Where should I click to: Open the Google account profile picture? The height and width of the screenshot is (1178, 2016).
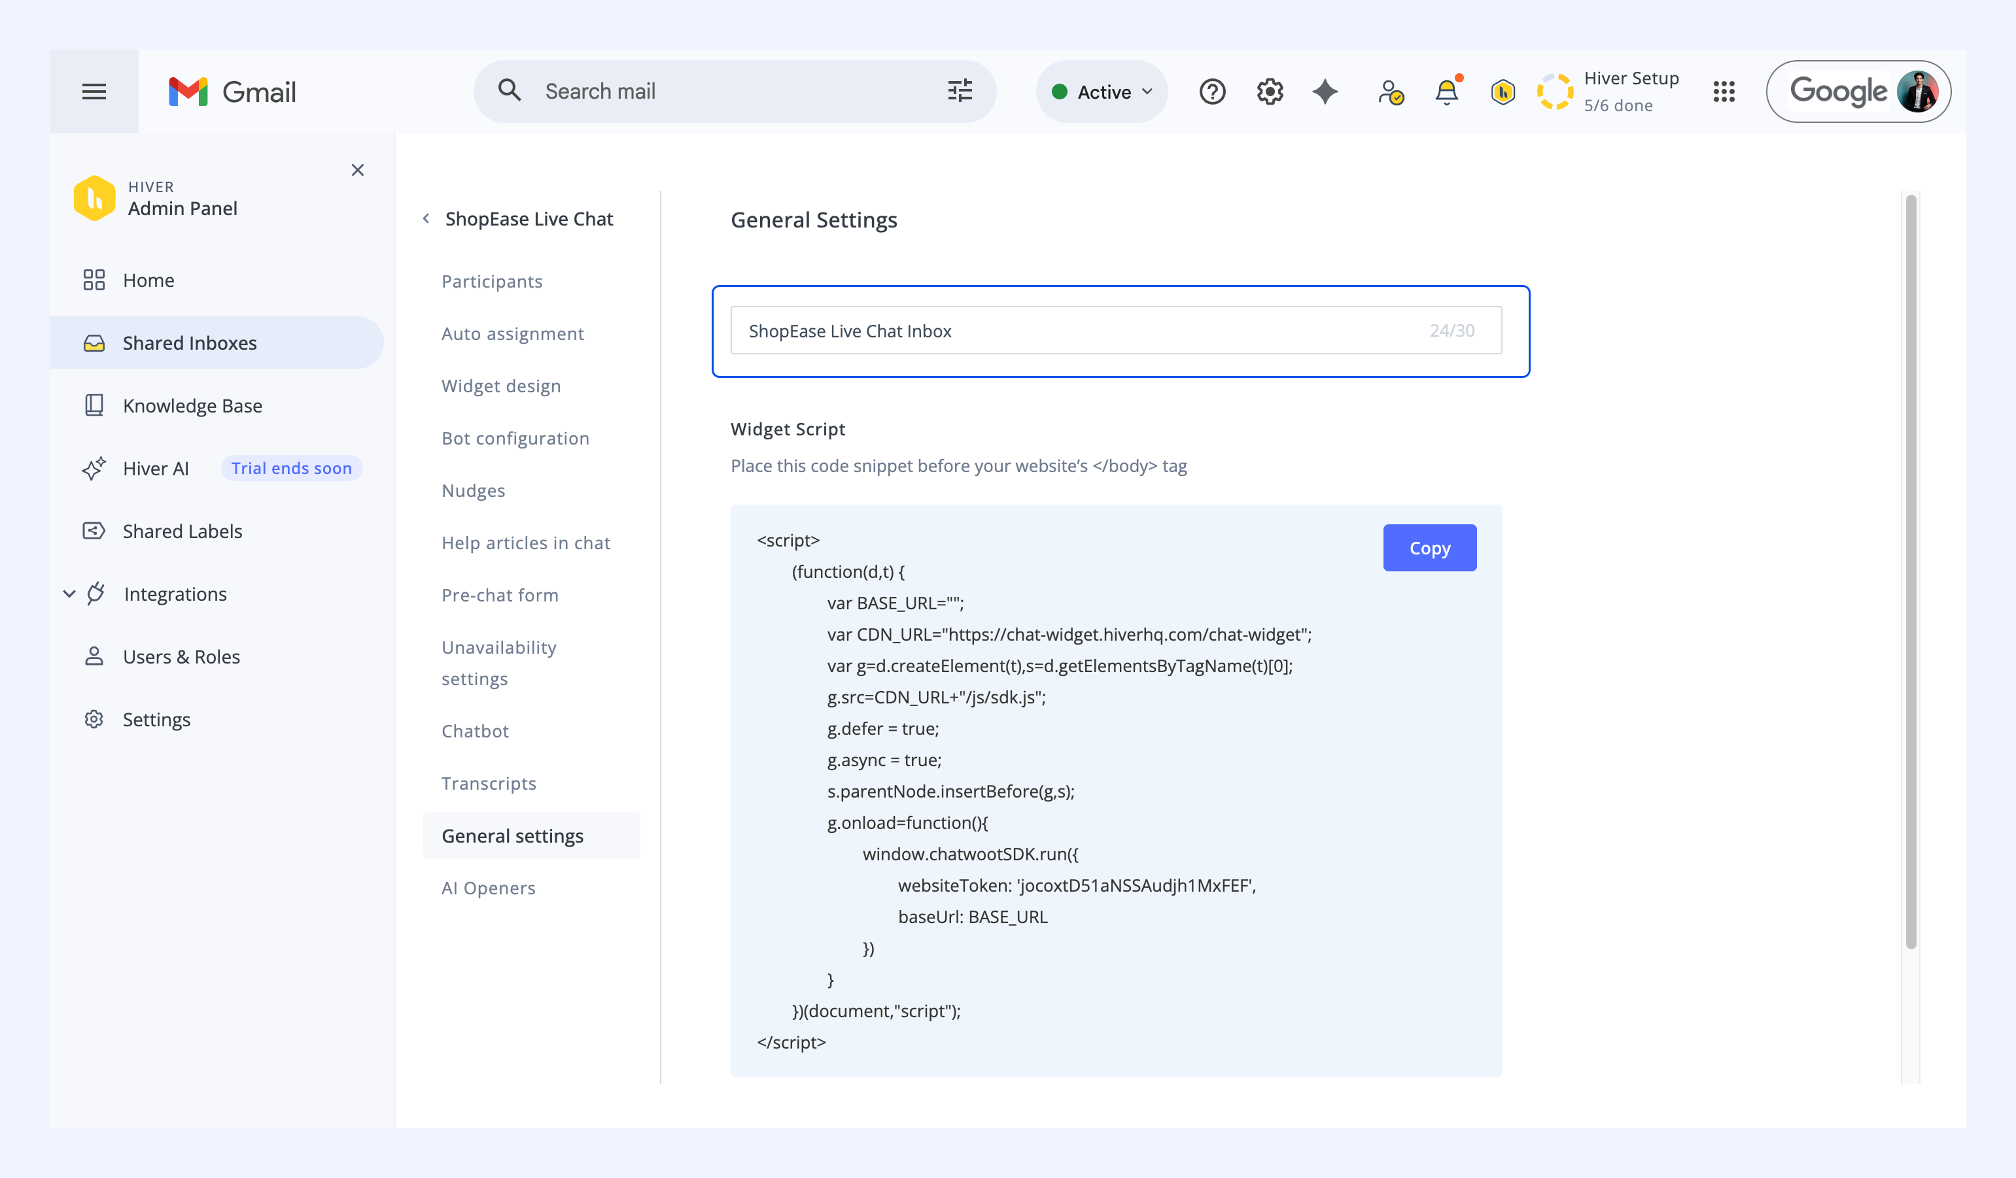[1917, 91]
